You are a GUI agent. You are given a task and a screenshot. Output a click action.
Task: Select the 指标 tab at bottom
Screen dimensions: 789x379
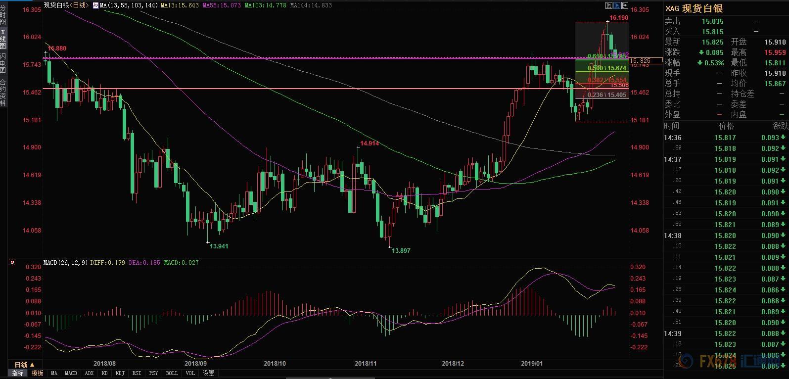point(17,373)
